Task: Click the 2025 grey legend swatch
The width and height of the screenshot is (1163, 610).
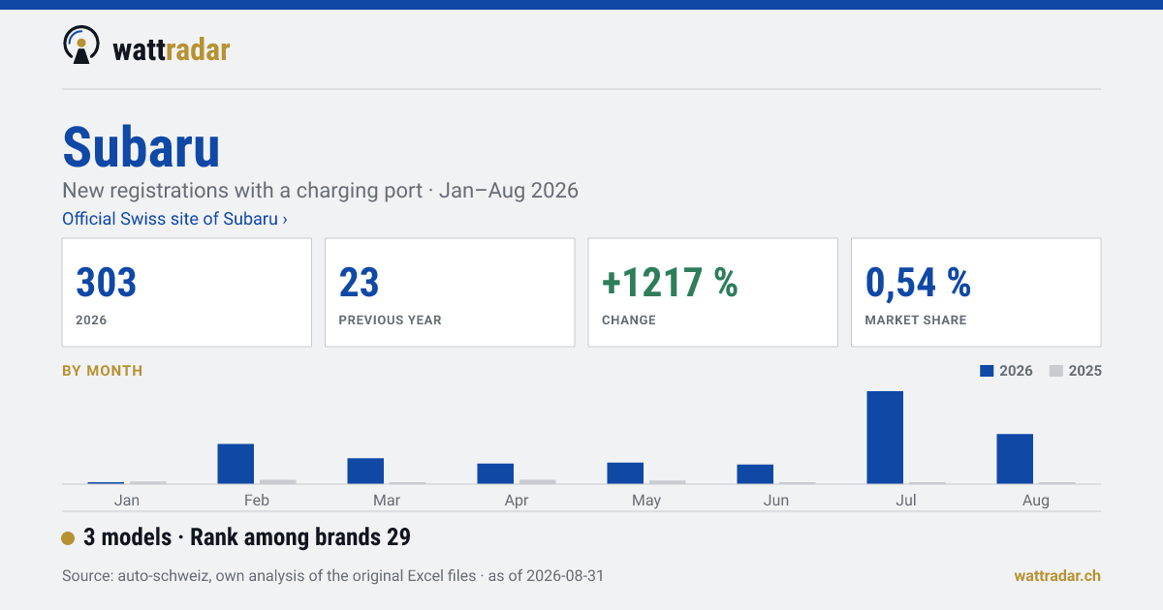Action: click(1056, 371)
